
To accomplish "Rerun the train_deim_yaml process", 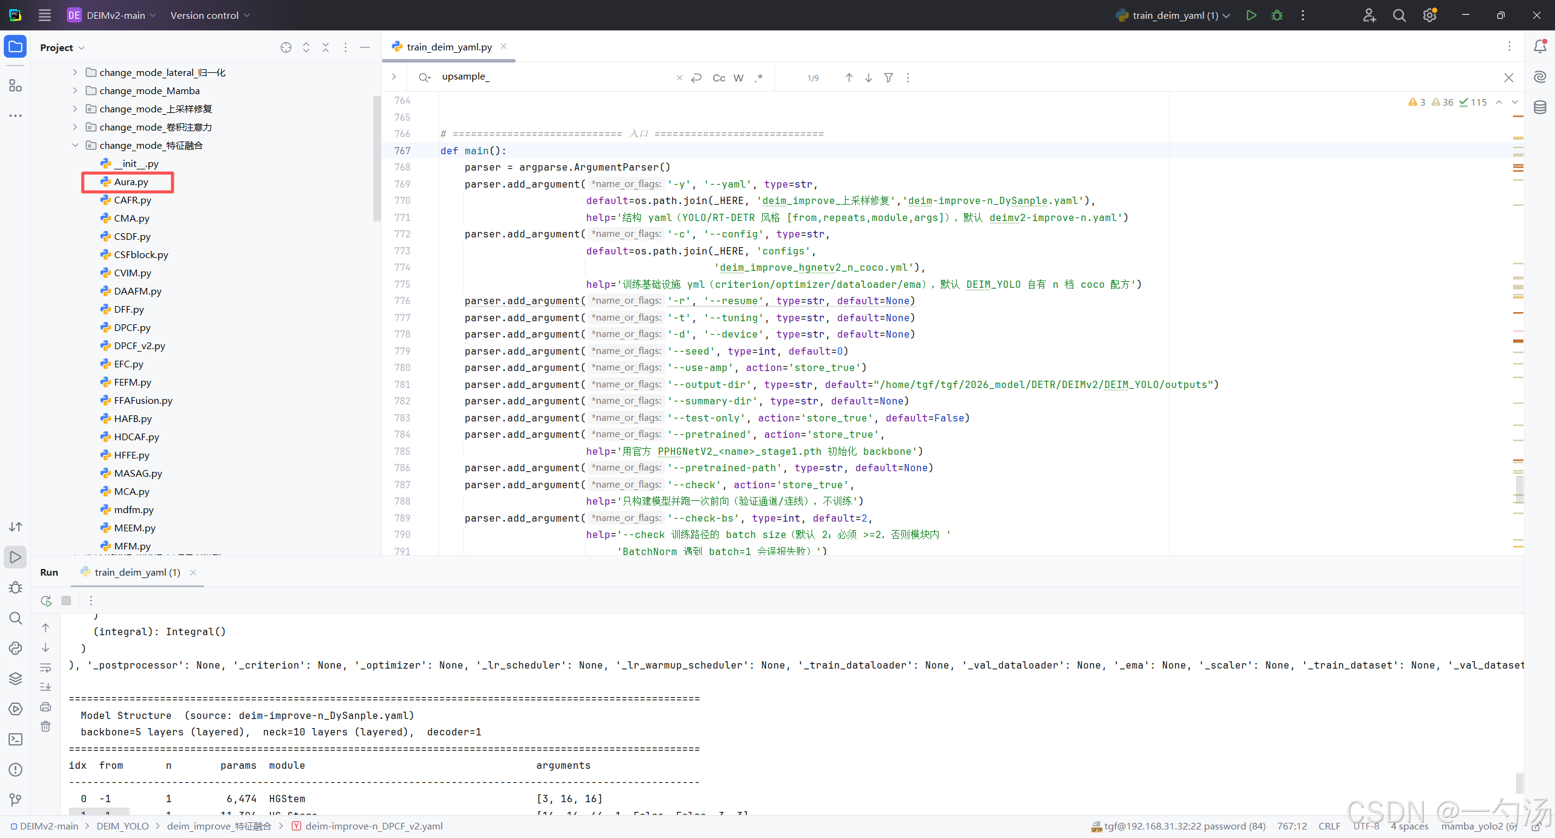I will 46,601.
